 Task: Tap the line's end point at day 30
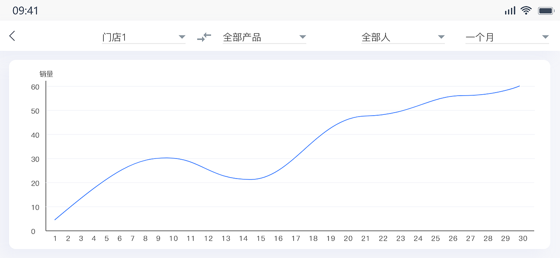coord(519,86)
